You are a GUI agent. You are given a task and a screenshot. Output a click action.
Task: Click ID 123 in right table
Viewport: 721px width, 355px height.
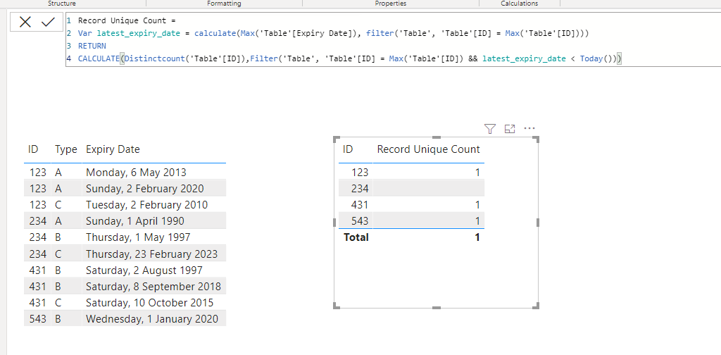[360, 173]
